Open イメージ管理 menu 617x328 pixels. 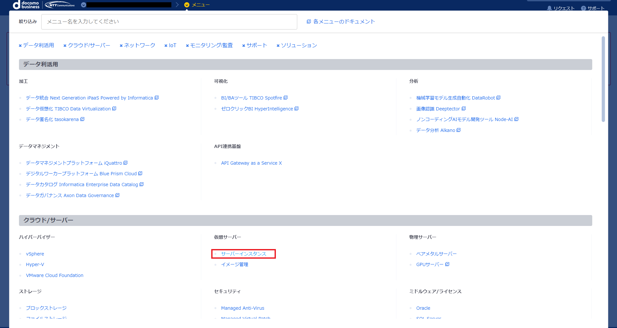coord(235,264)
